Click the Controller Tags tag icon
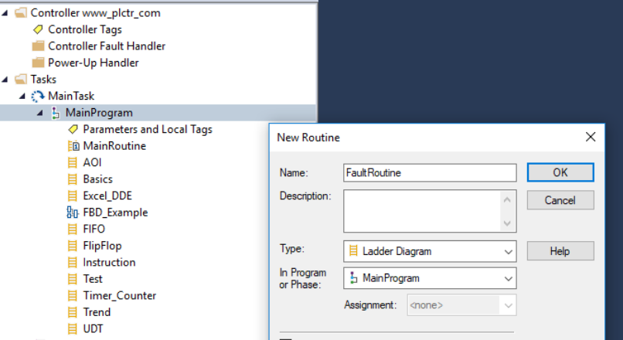This screenshot has width=623, height=340. click(x=38, y=29)
